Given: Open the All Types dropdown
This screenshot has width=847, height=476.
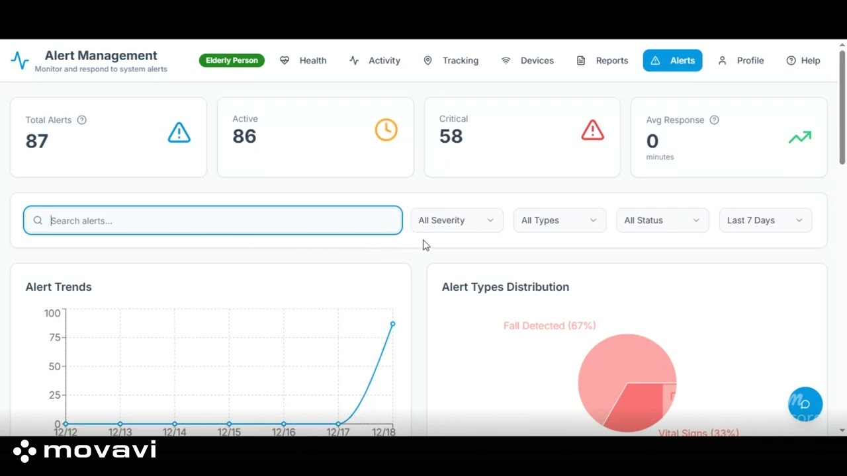Looking at the screenshot, I should pos(560,220).
